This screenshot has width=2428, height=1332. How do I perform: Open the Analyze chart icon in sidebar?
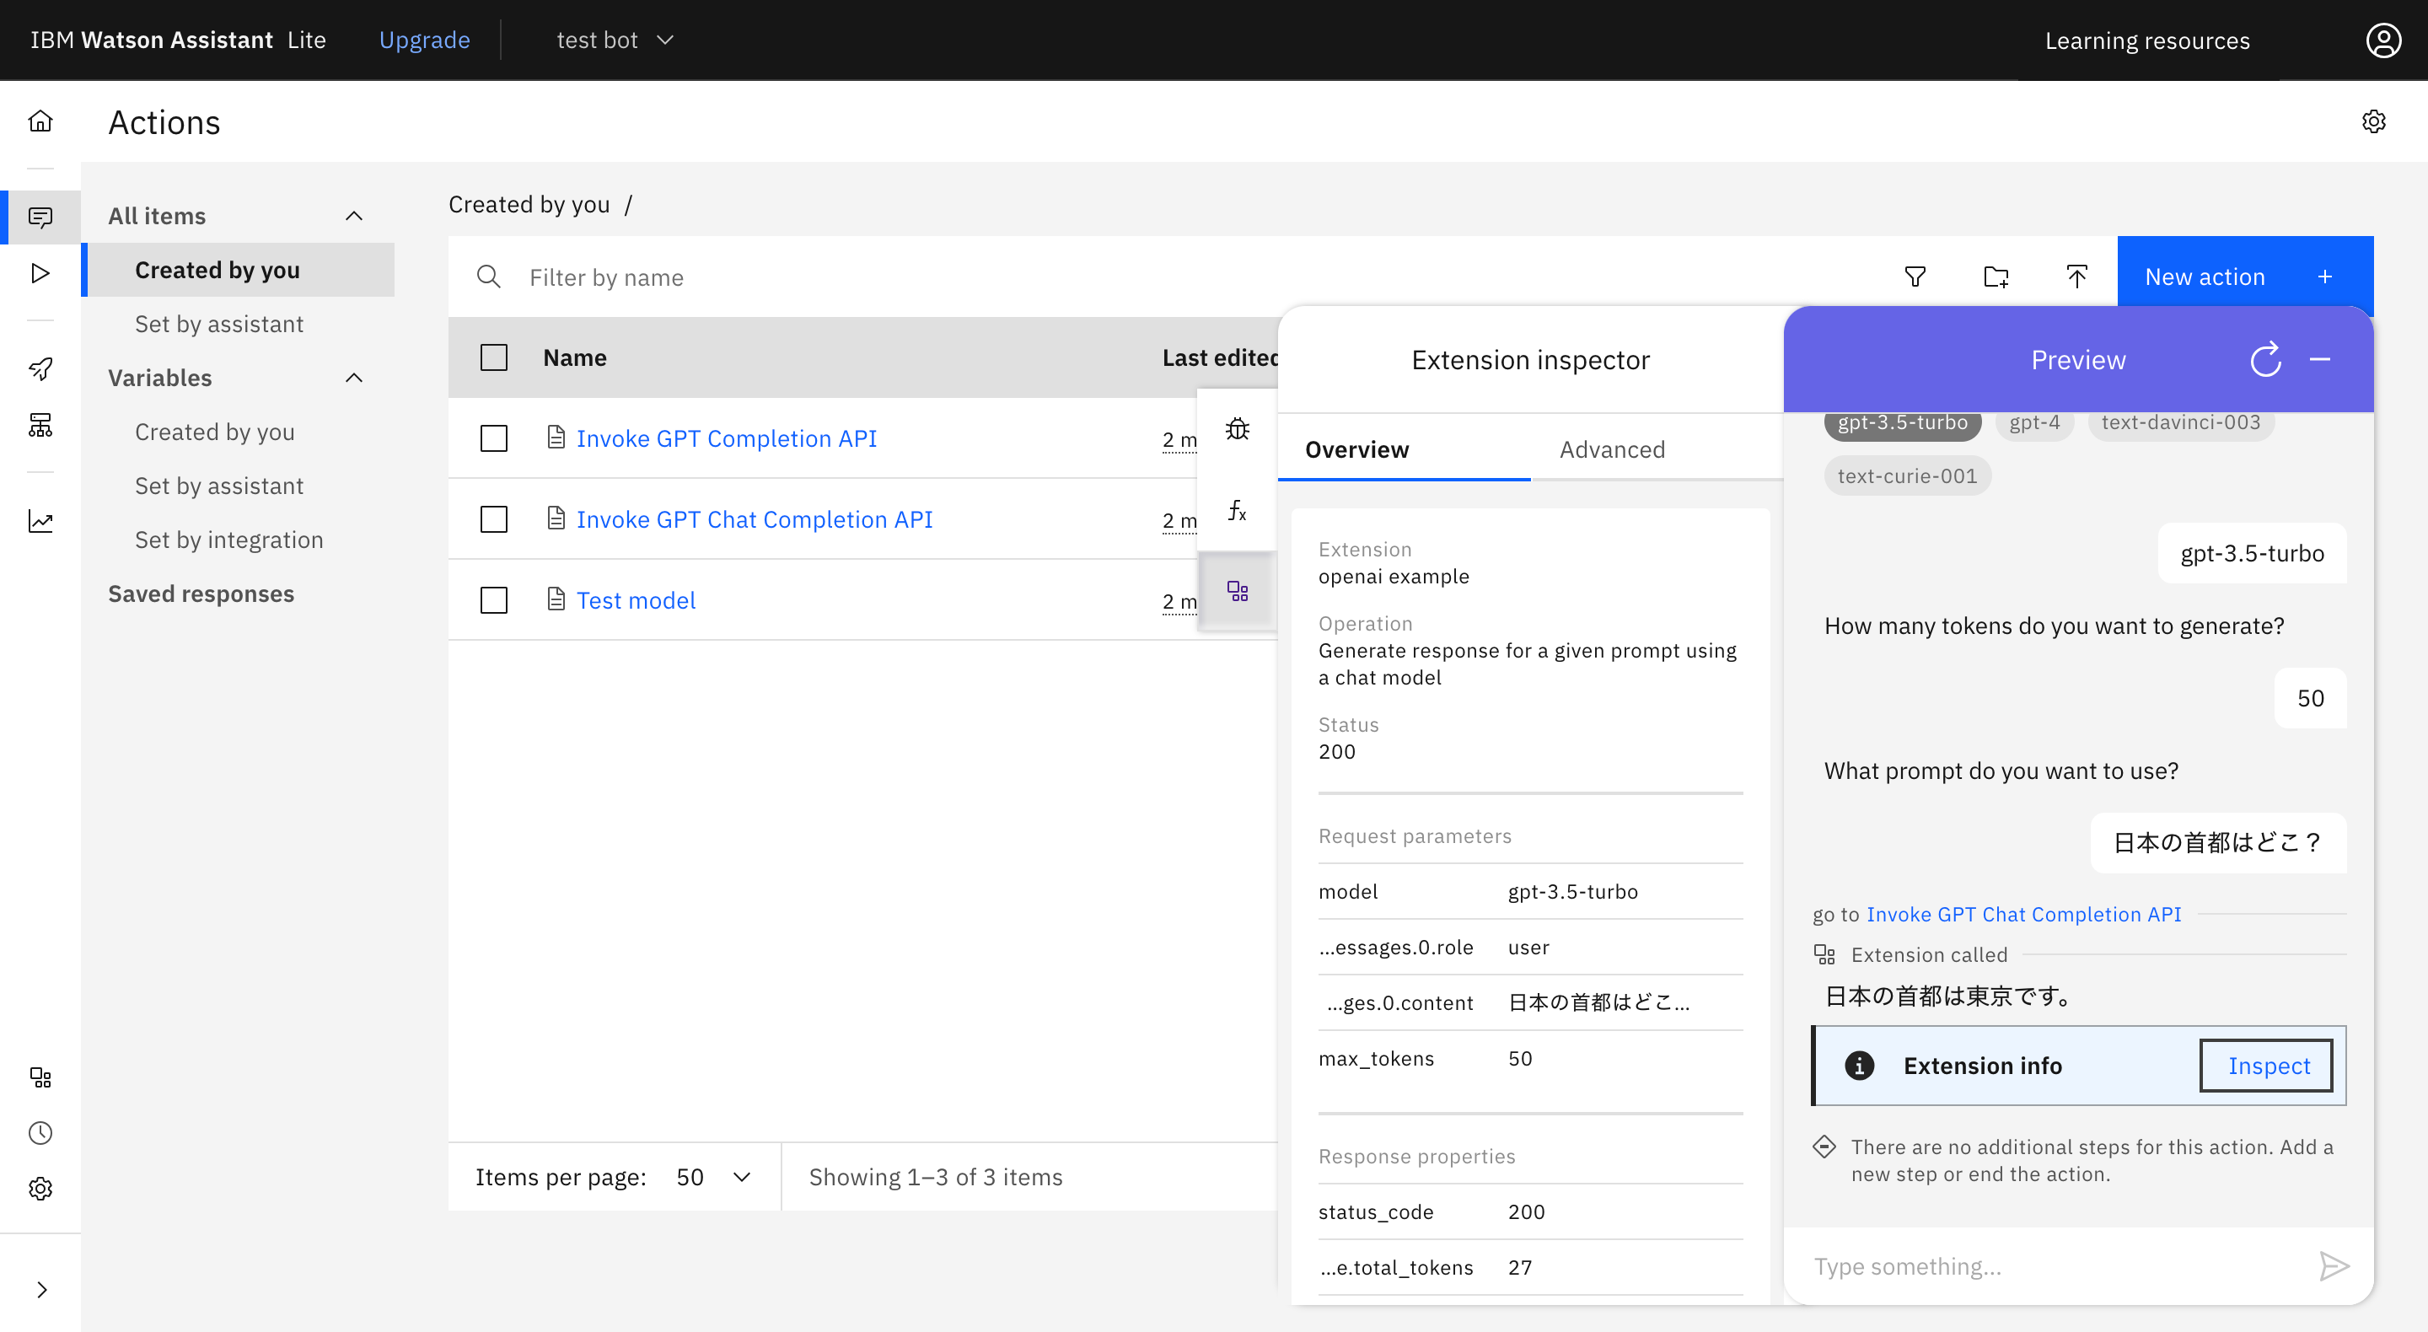[x=40, y=521]
